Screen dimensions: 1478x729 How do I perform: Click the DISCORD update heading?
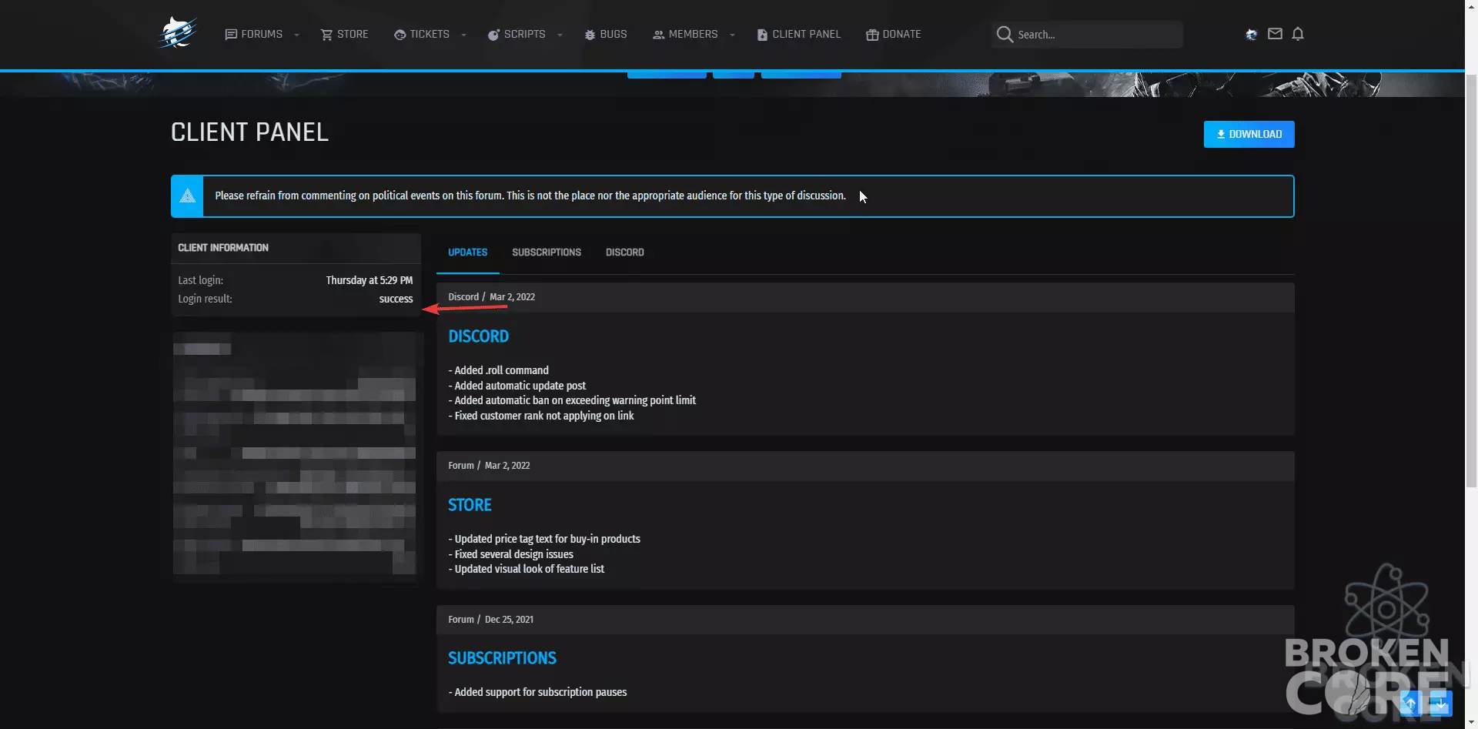pos(478,336)
